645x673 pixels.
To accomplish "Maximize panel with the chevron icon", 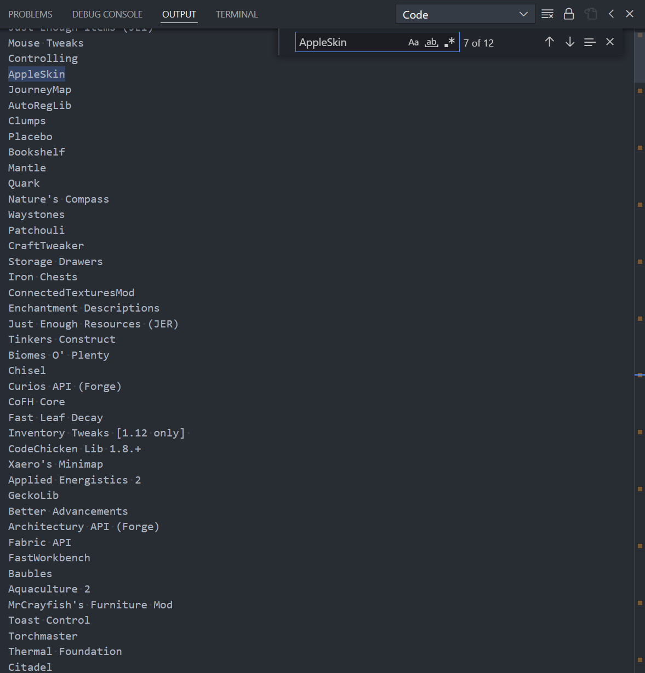I will (611, 14).
